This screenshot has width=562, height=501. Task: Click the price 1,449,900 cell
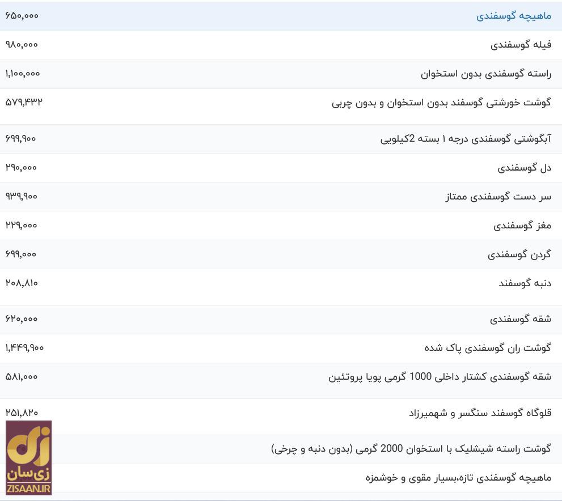click(x=26, y=347)
